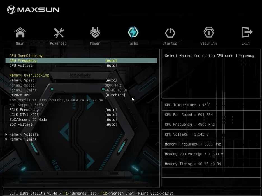Choose the Exit tab label
The width and height of the screenshot is (262, 196).
[x=245, y=43]
